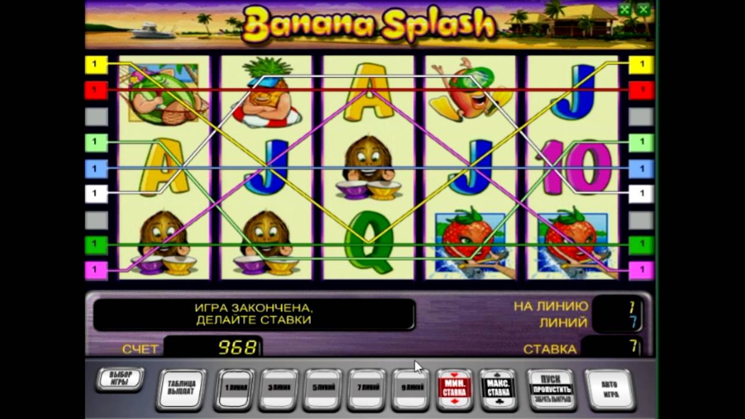The image size is (745, 419).
Task: Open the Таблица выплат paytable
Action: [x=182, y=389]
